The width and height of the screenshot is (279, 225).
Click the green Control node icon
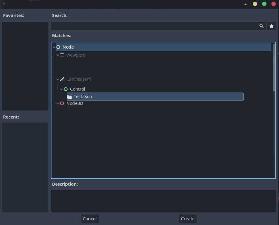point(65,89)
